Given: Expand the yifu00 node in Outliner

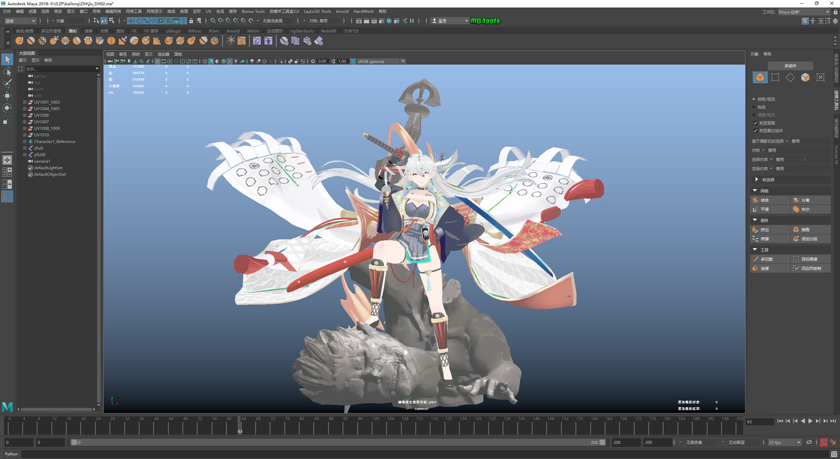Looking at the screenshot, I should click(24, 155).
